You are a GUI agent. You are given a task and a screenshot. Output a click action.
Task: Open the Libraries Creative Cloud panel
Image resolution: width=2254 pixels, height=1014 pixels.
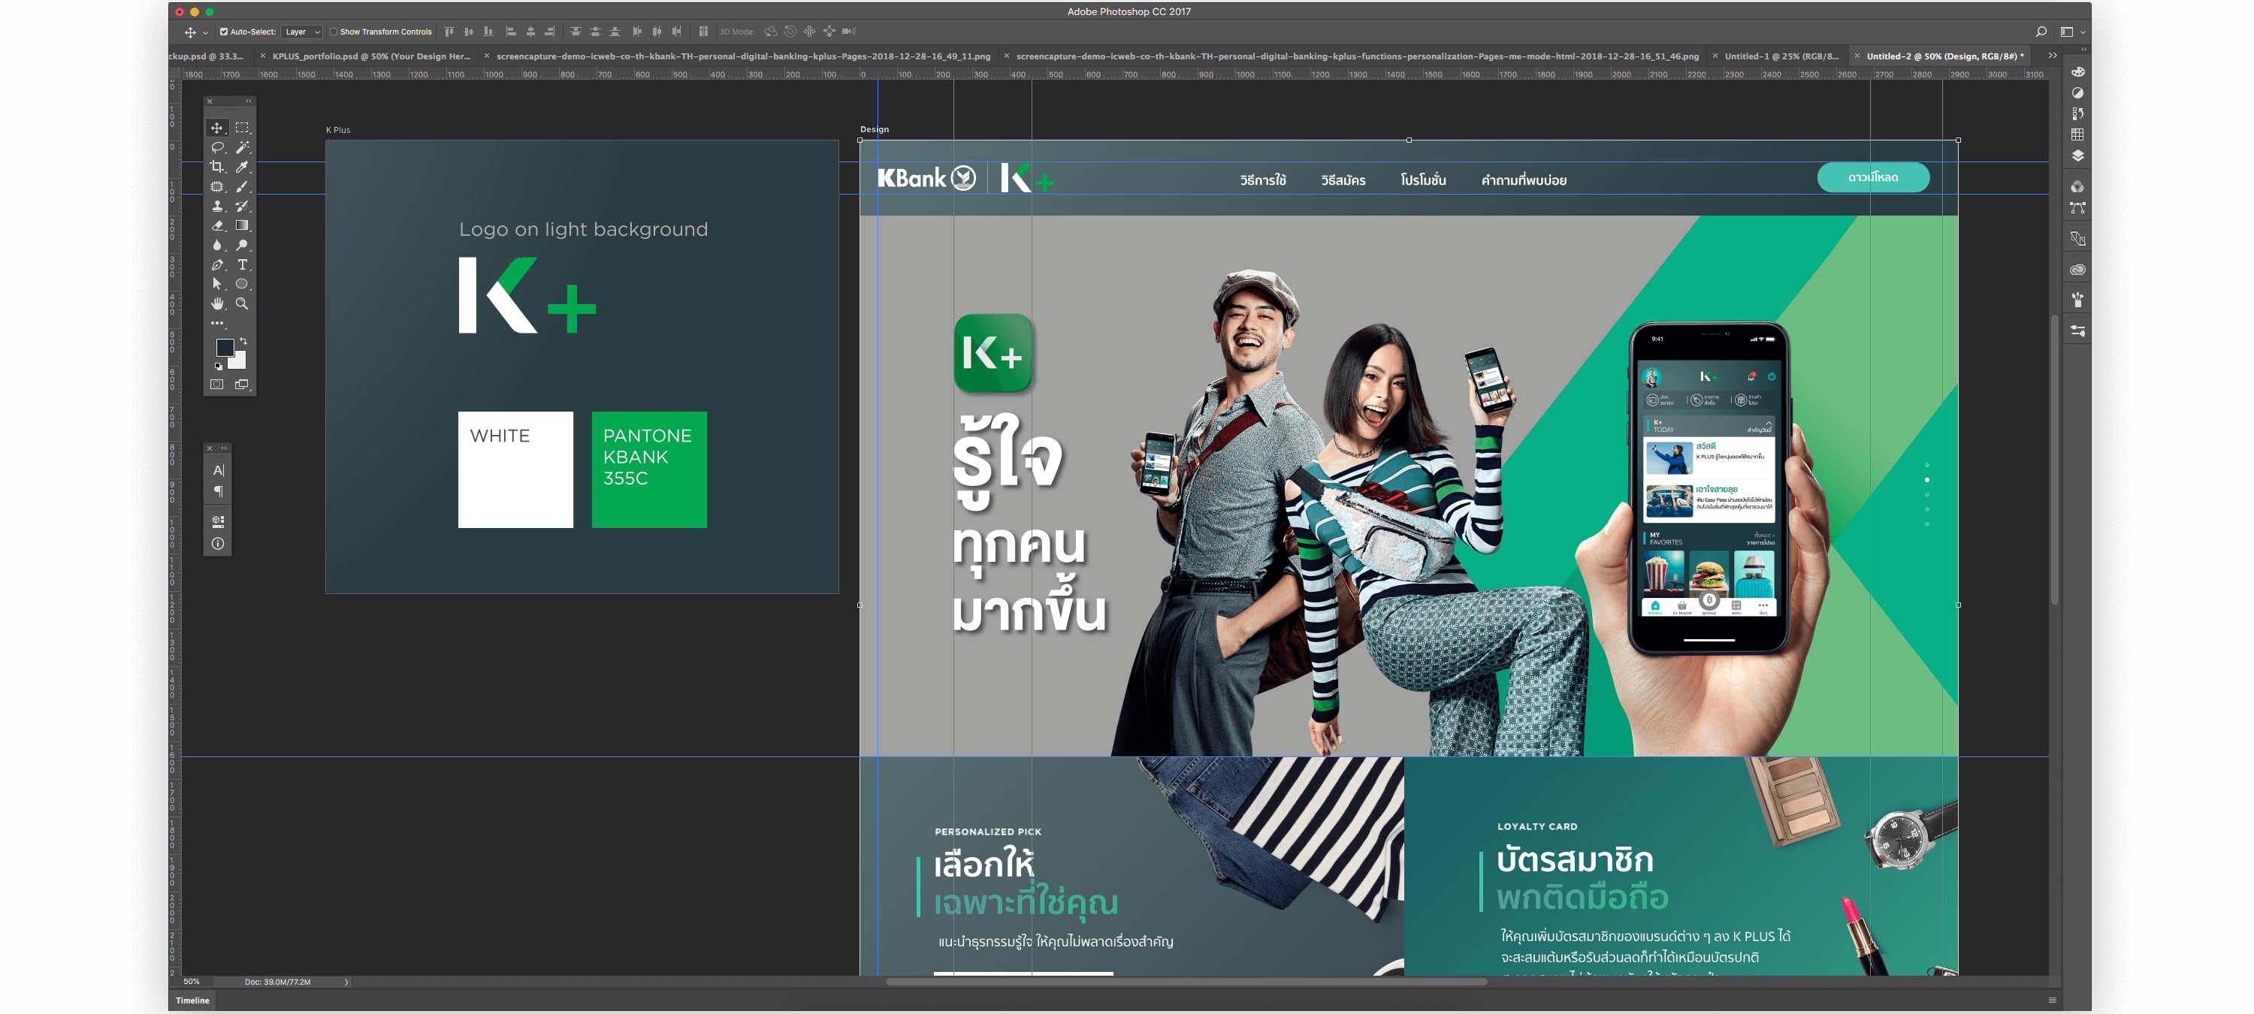[2077, 270]
